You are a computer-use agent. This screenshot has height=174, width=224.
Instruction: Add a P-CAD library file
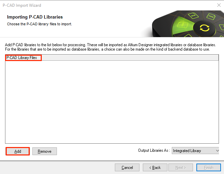point(18,151)
